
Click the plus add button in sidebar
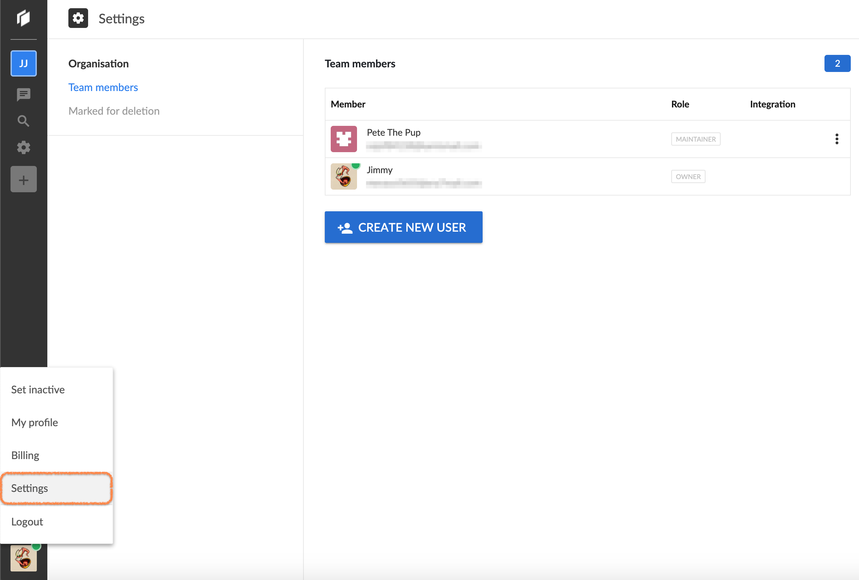(23, 179)
